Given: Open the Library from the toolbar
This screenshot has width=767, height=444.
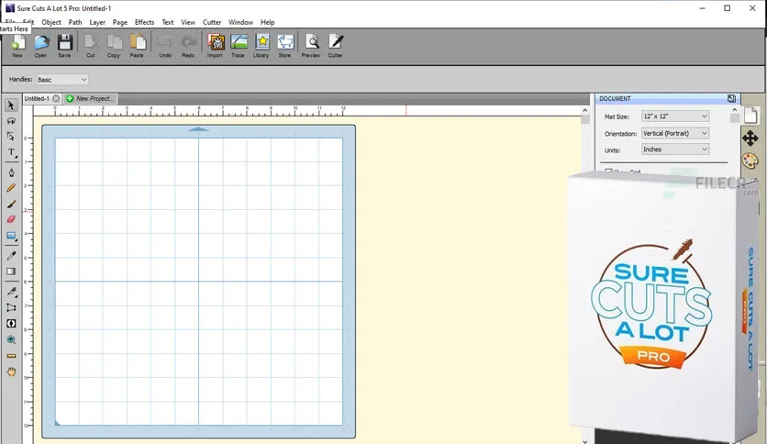Looking at the screenshot, I should [261, 44].
